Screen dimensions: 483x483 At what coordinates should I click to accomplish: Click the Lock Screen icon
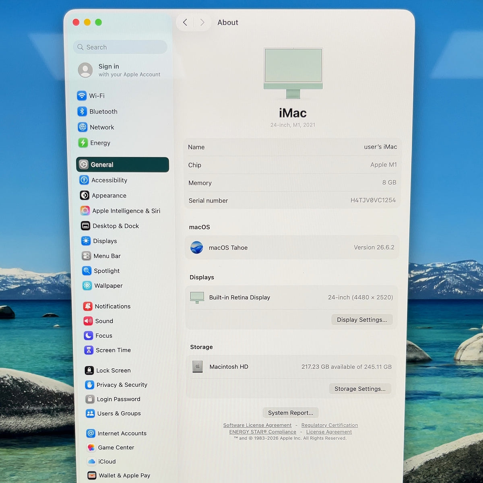(x=89, y=370)
